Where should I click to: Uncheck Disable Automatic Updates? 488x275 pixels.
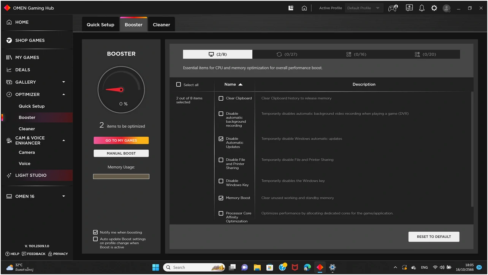221,139
